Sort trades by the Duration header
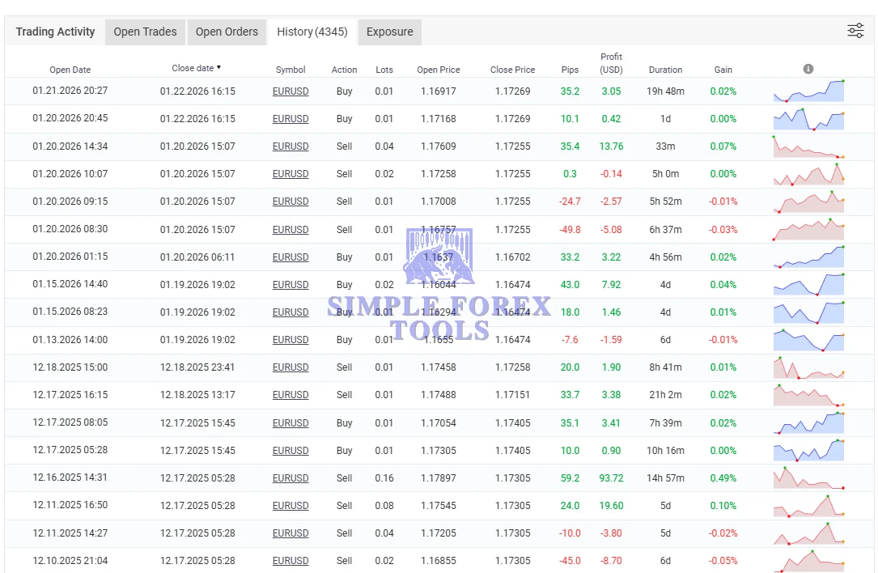This screenshot has height=573, width=878. (665, 70)
